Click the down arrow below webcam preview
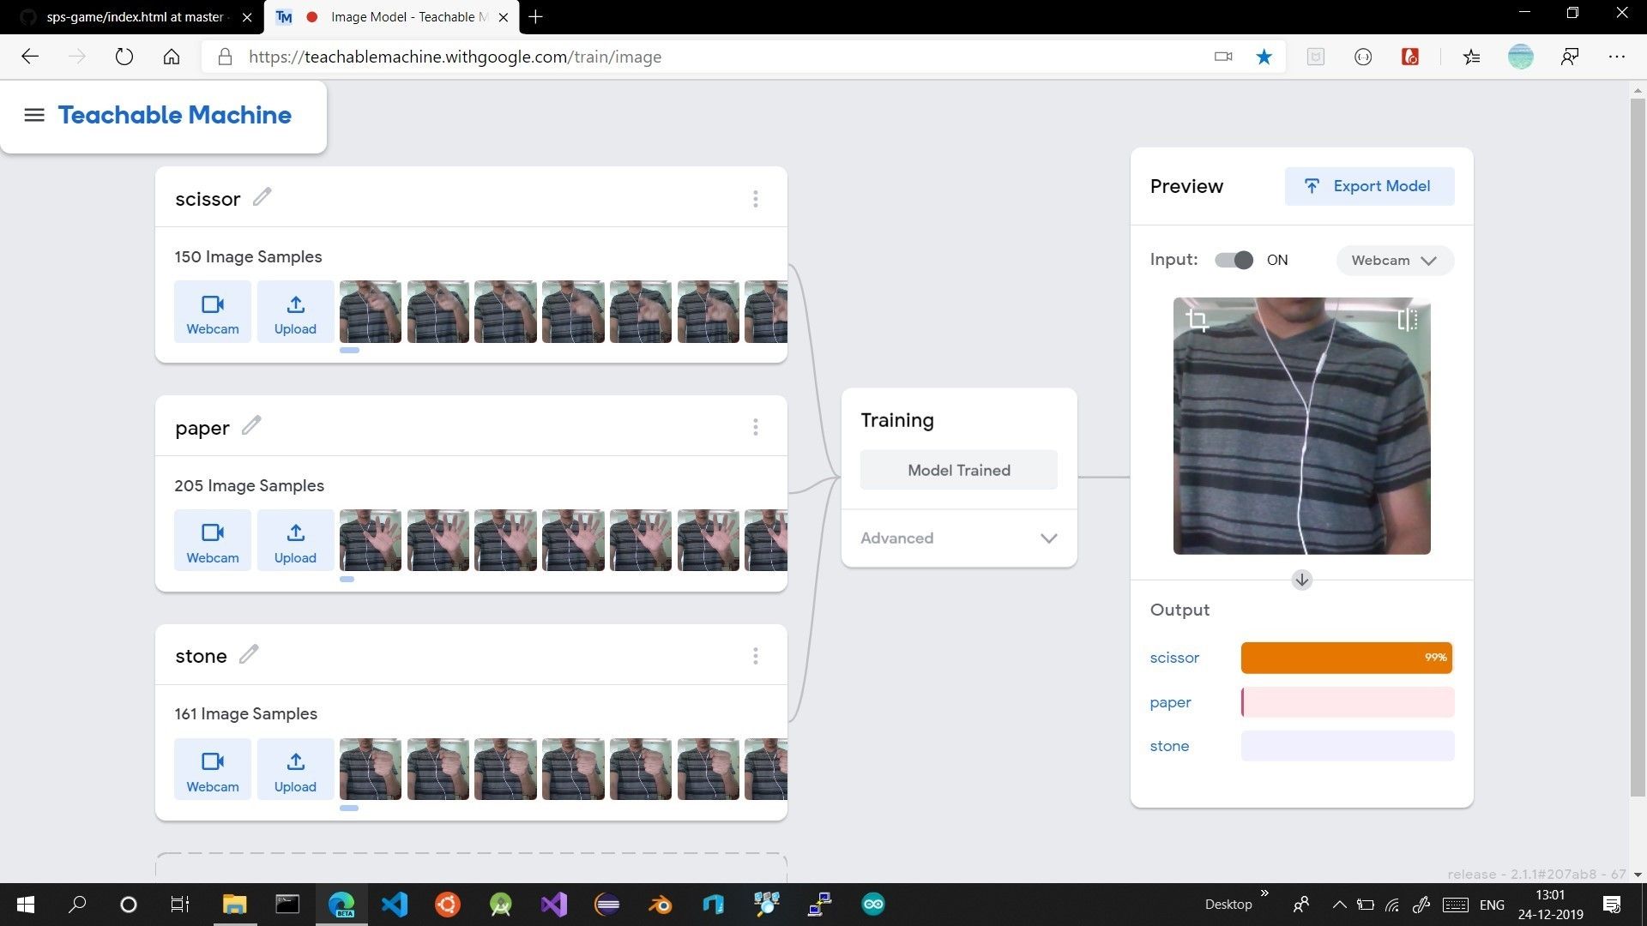The image size is (1647, 926). [x=1301, y=580]
